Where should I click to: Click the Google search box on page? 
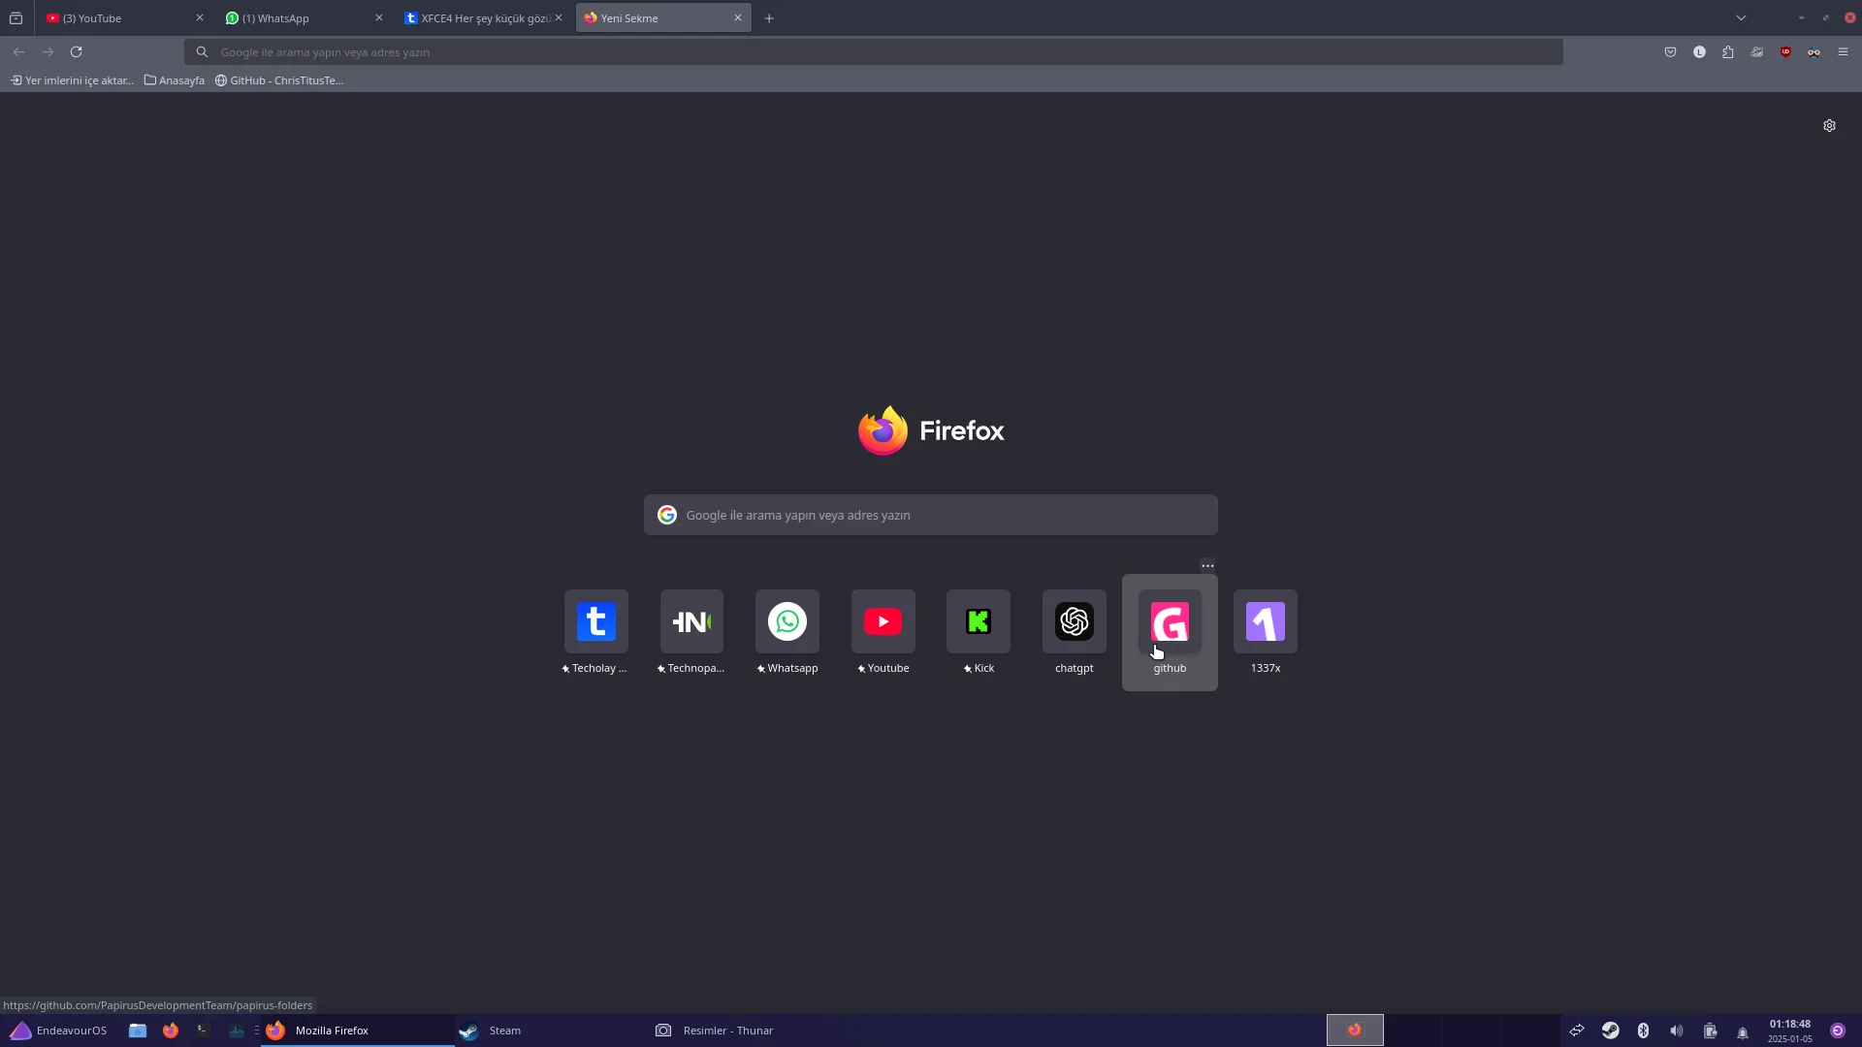pyautogui.click(x=931, y=515)
